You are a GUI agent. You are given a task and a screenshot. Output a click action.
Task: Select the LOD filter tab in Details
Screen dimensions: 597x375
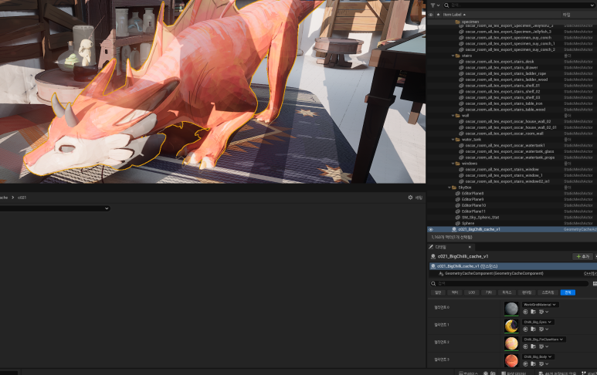coord(472,292)
